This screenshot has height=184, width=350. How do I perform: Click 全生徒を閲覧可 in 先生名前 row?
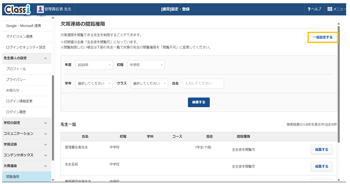243,166
